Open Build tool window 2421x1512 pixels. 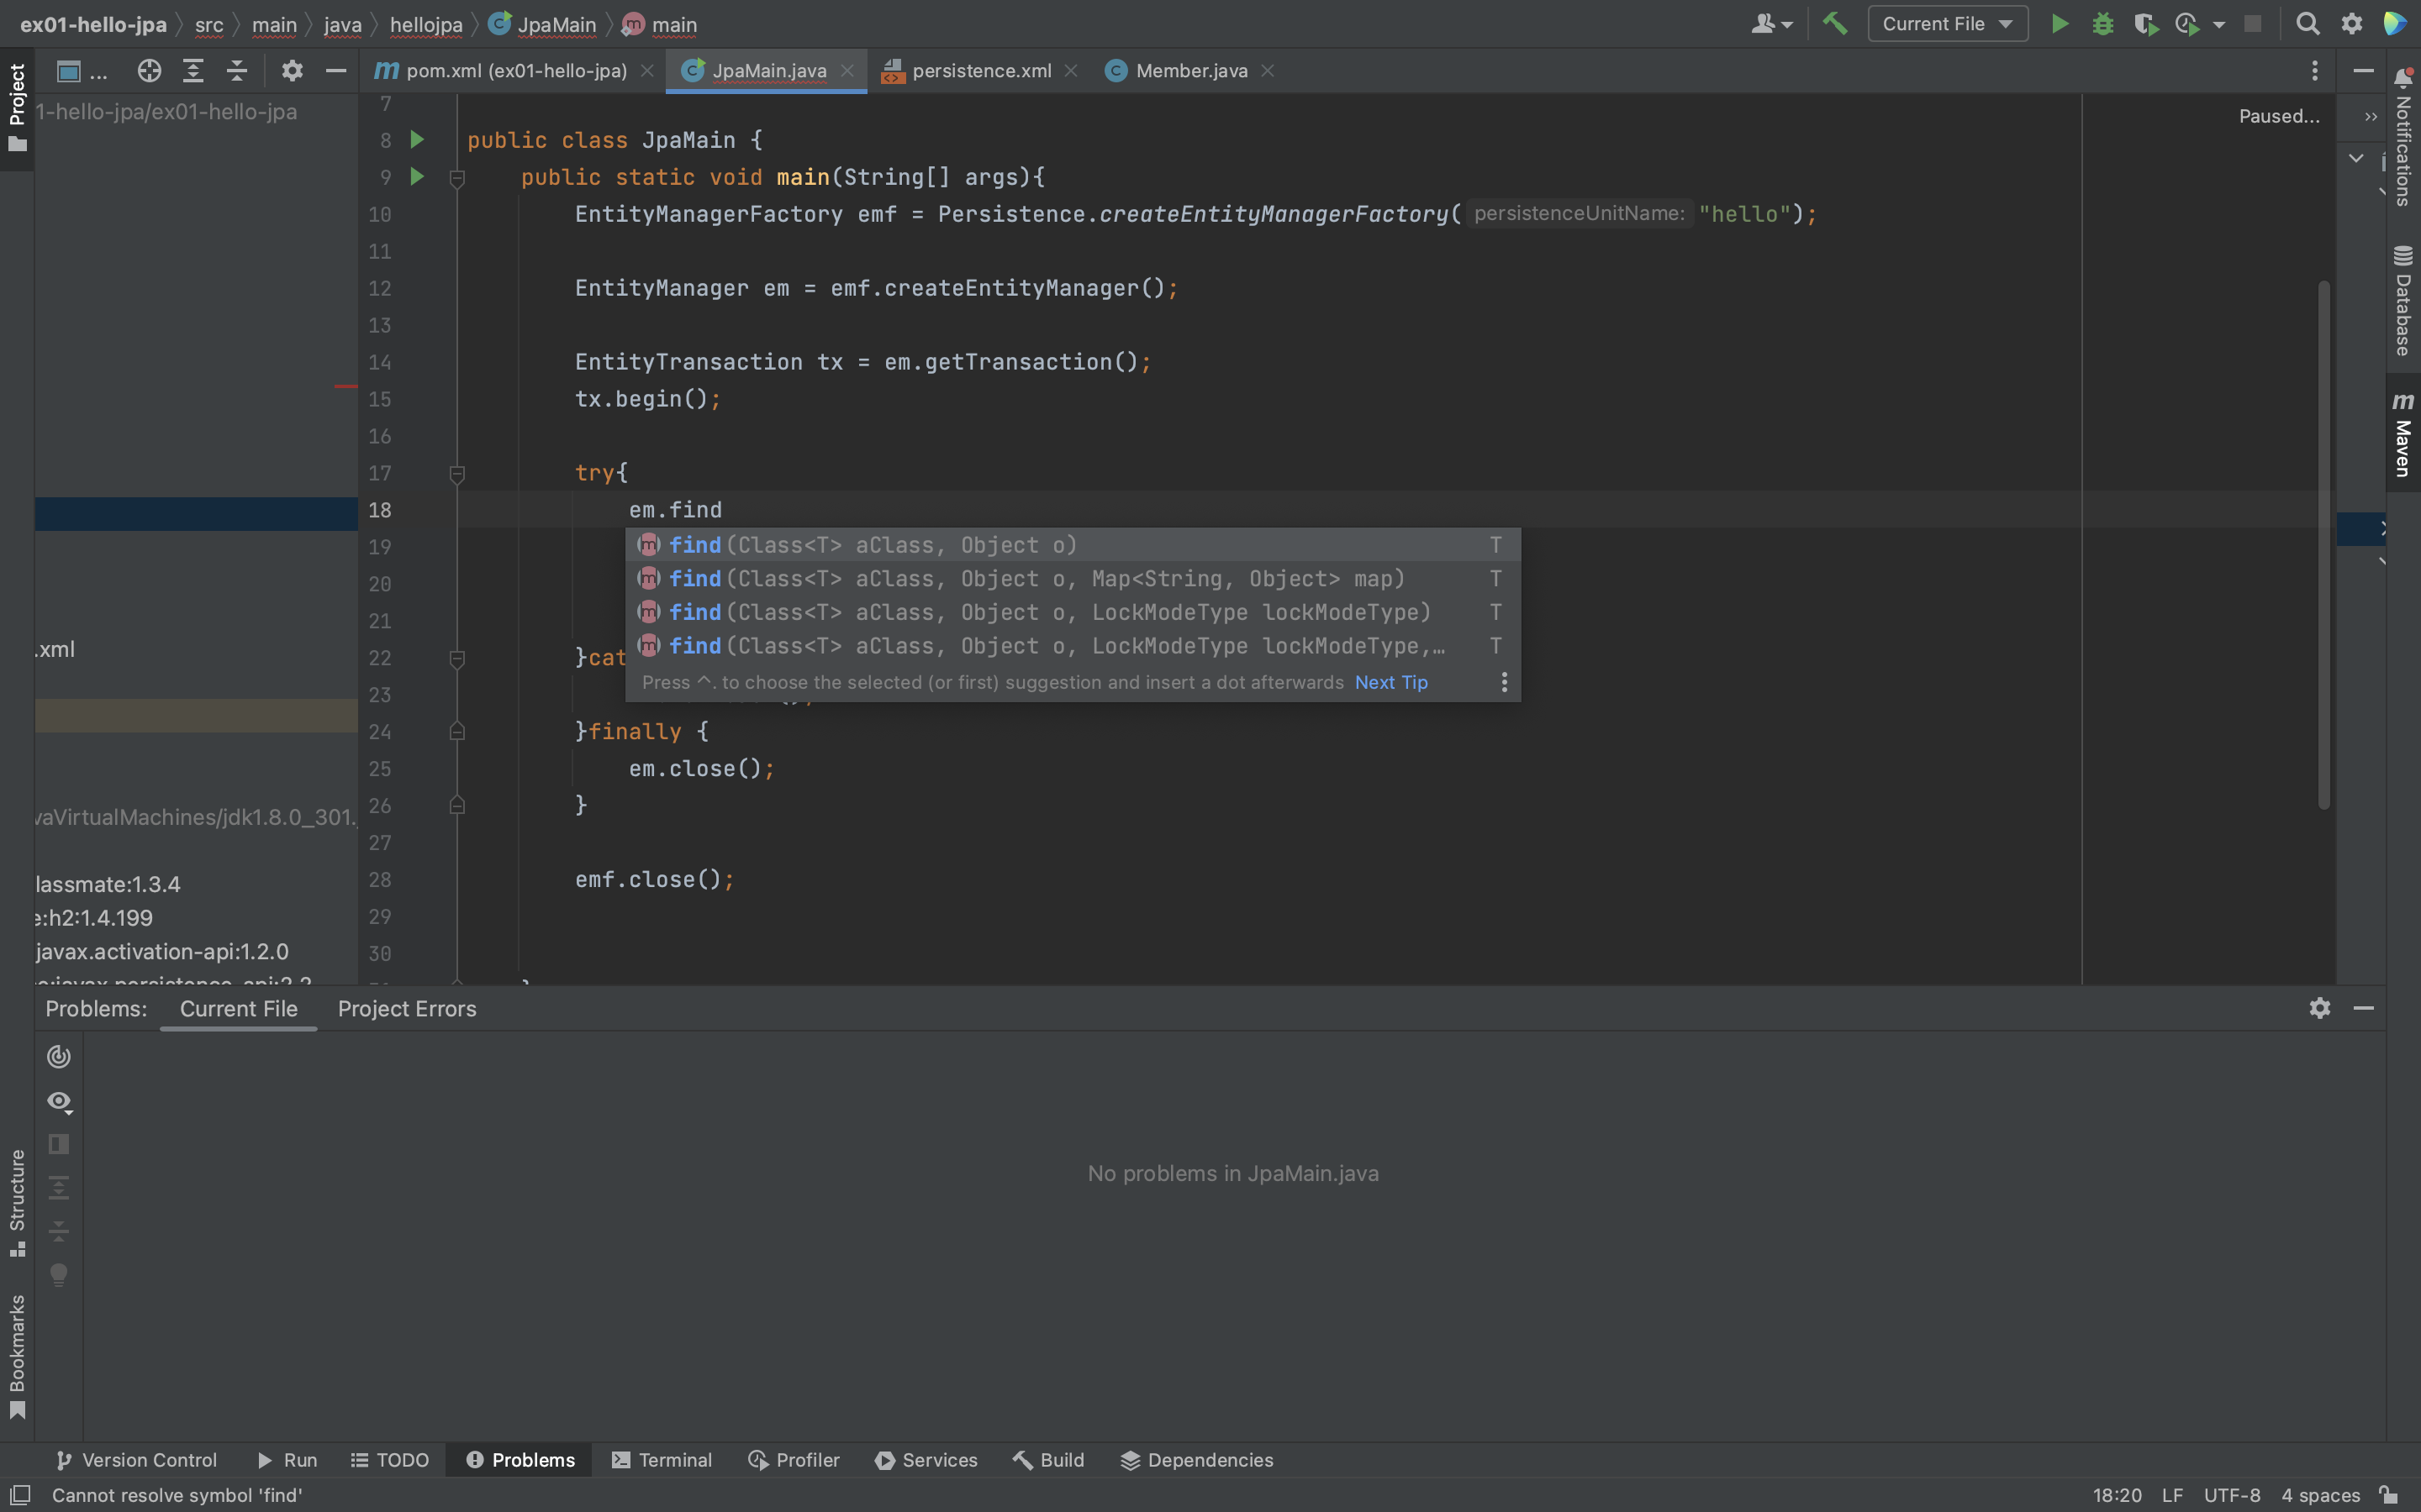coord(1048,1460)
